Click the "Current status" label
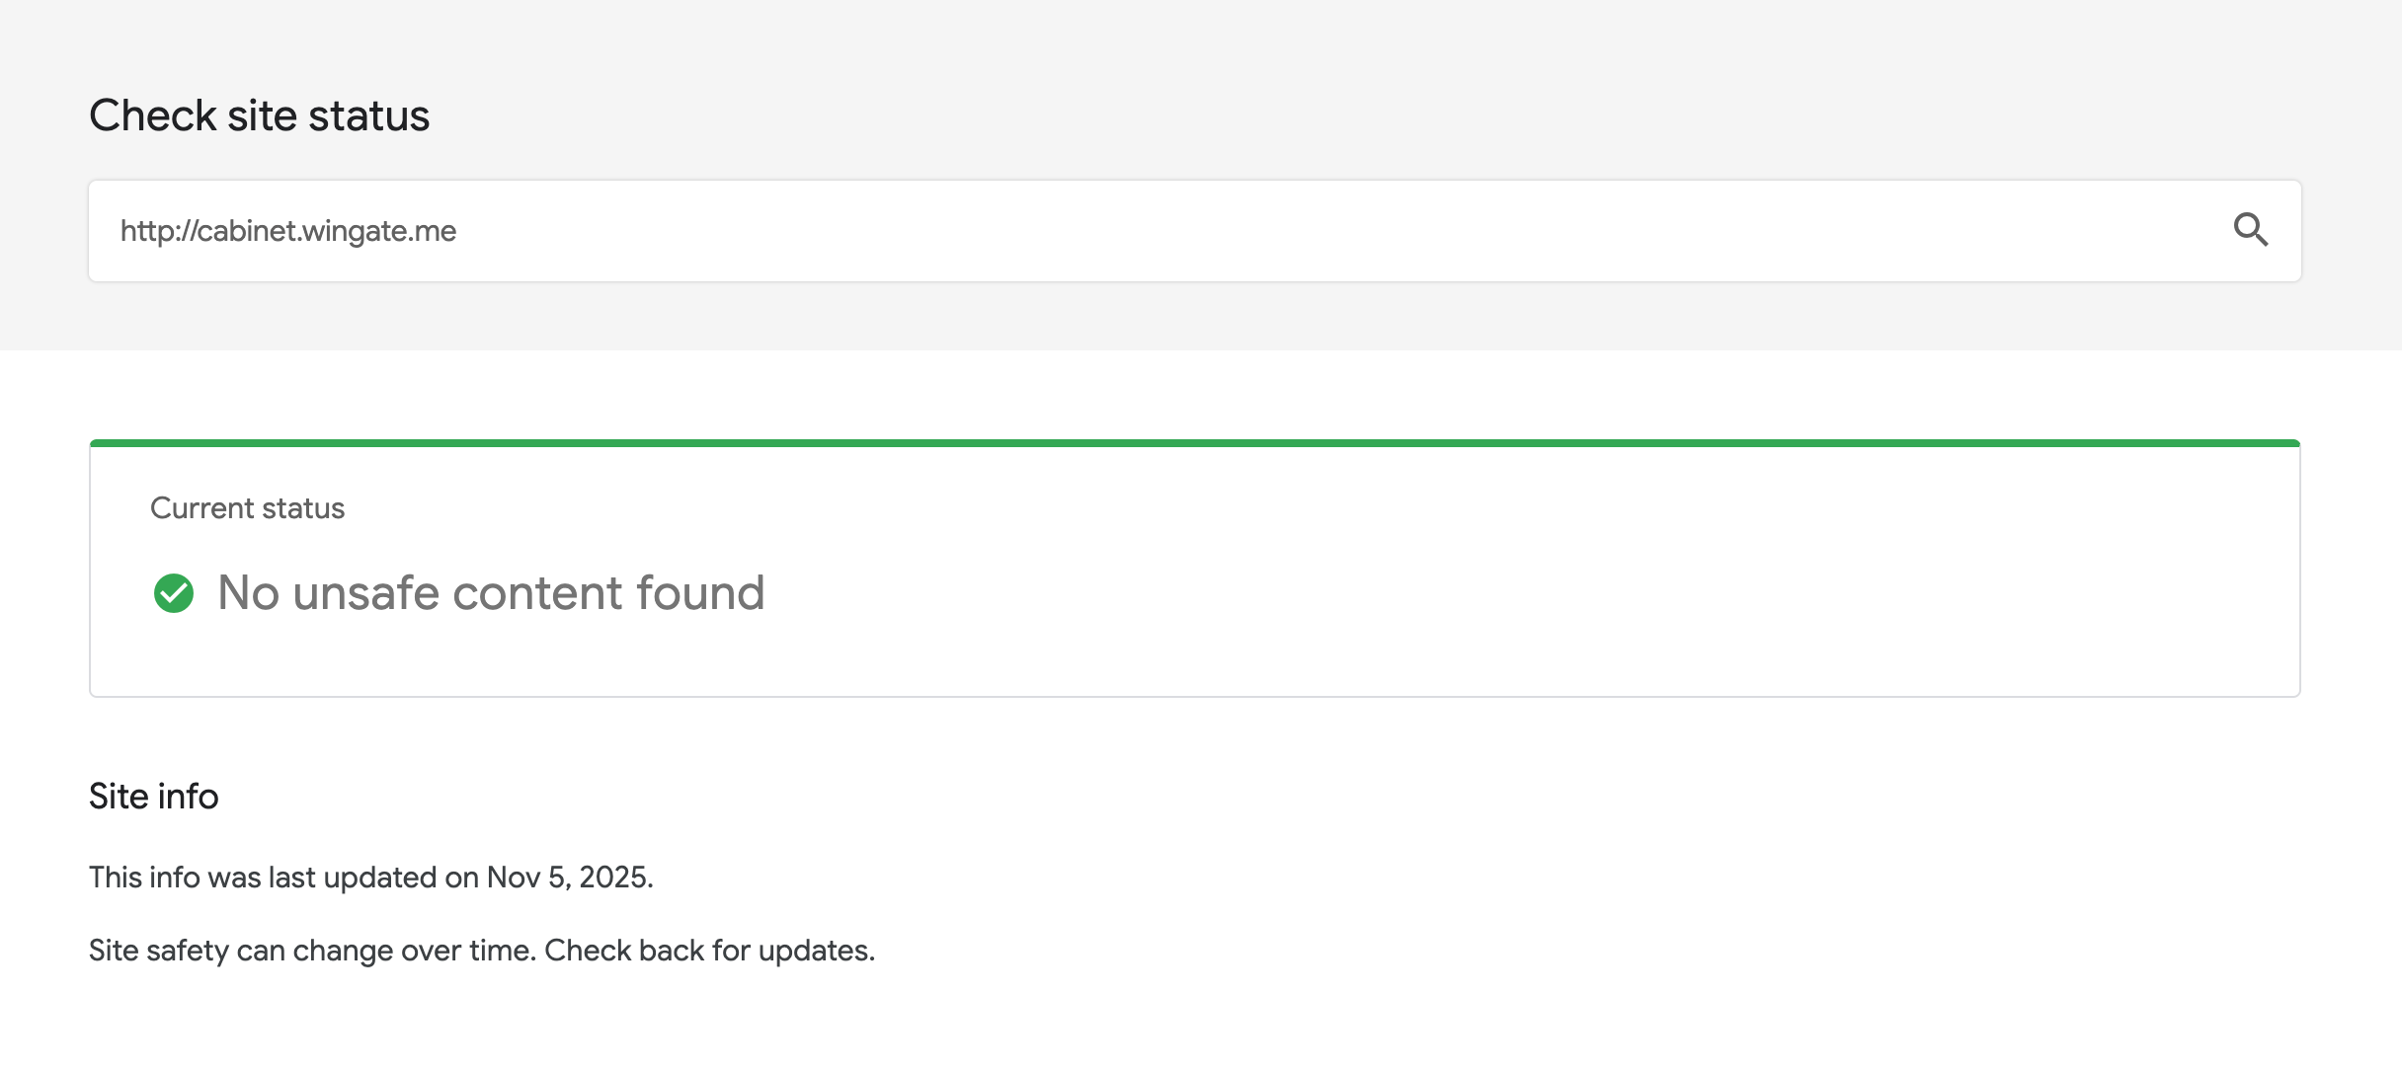 pyautogui.click(x=247, y=508)
